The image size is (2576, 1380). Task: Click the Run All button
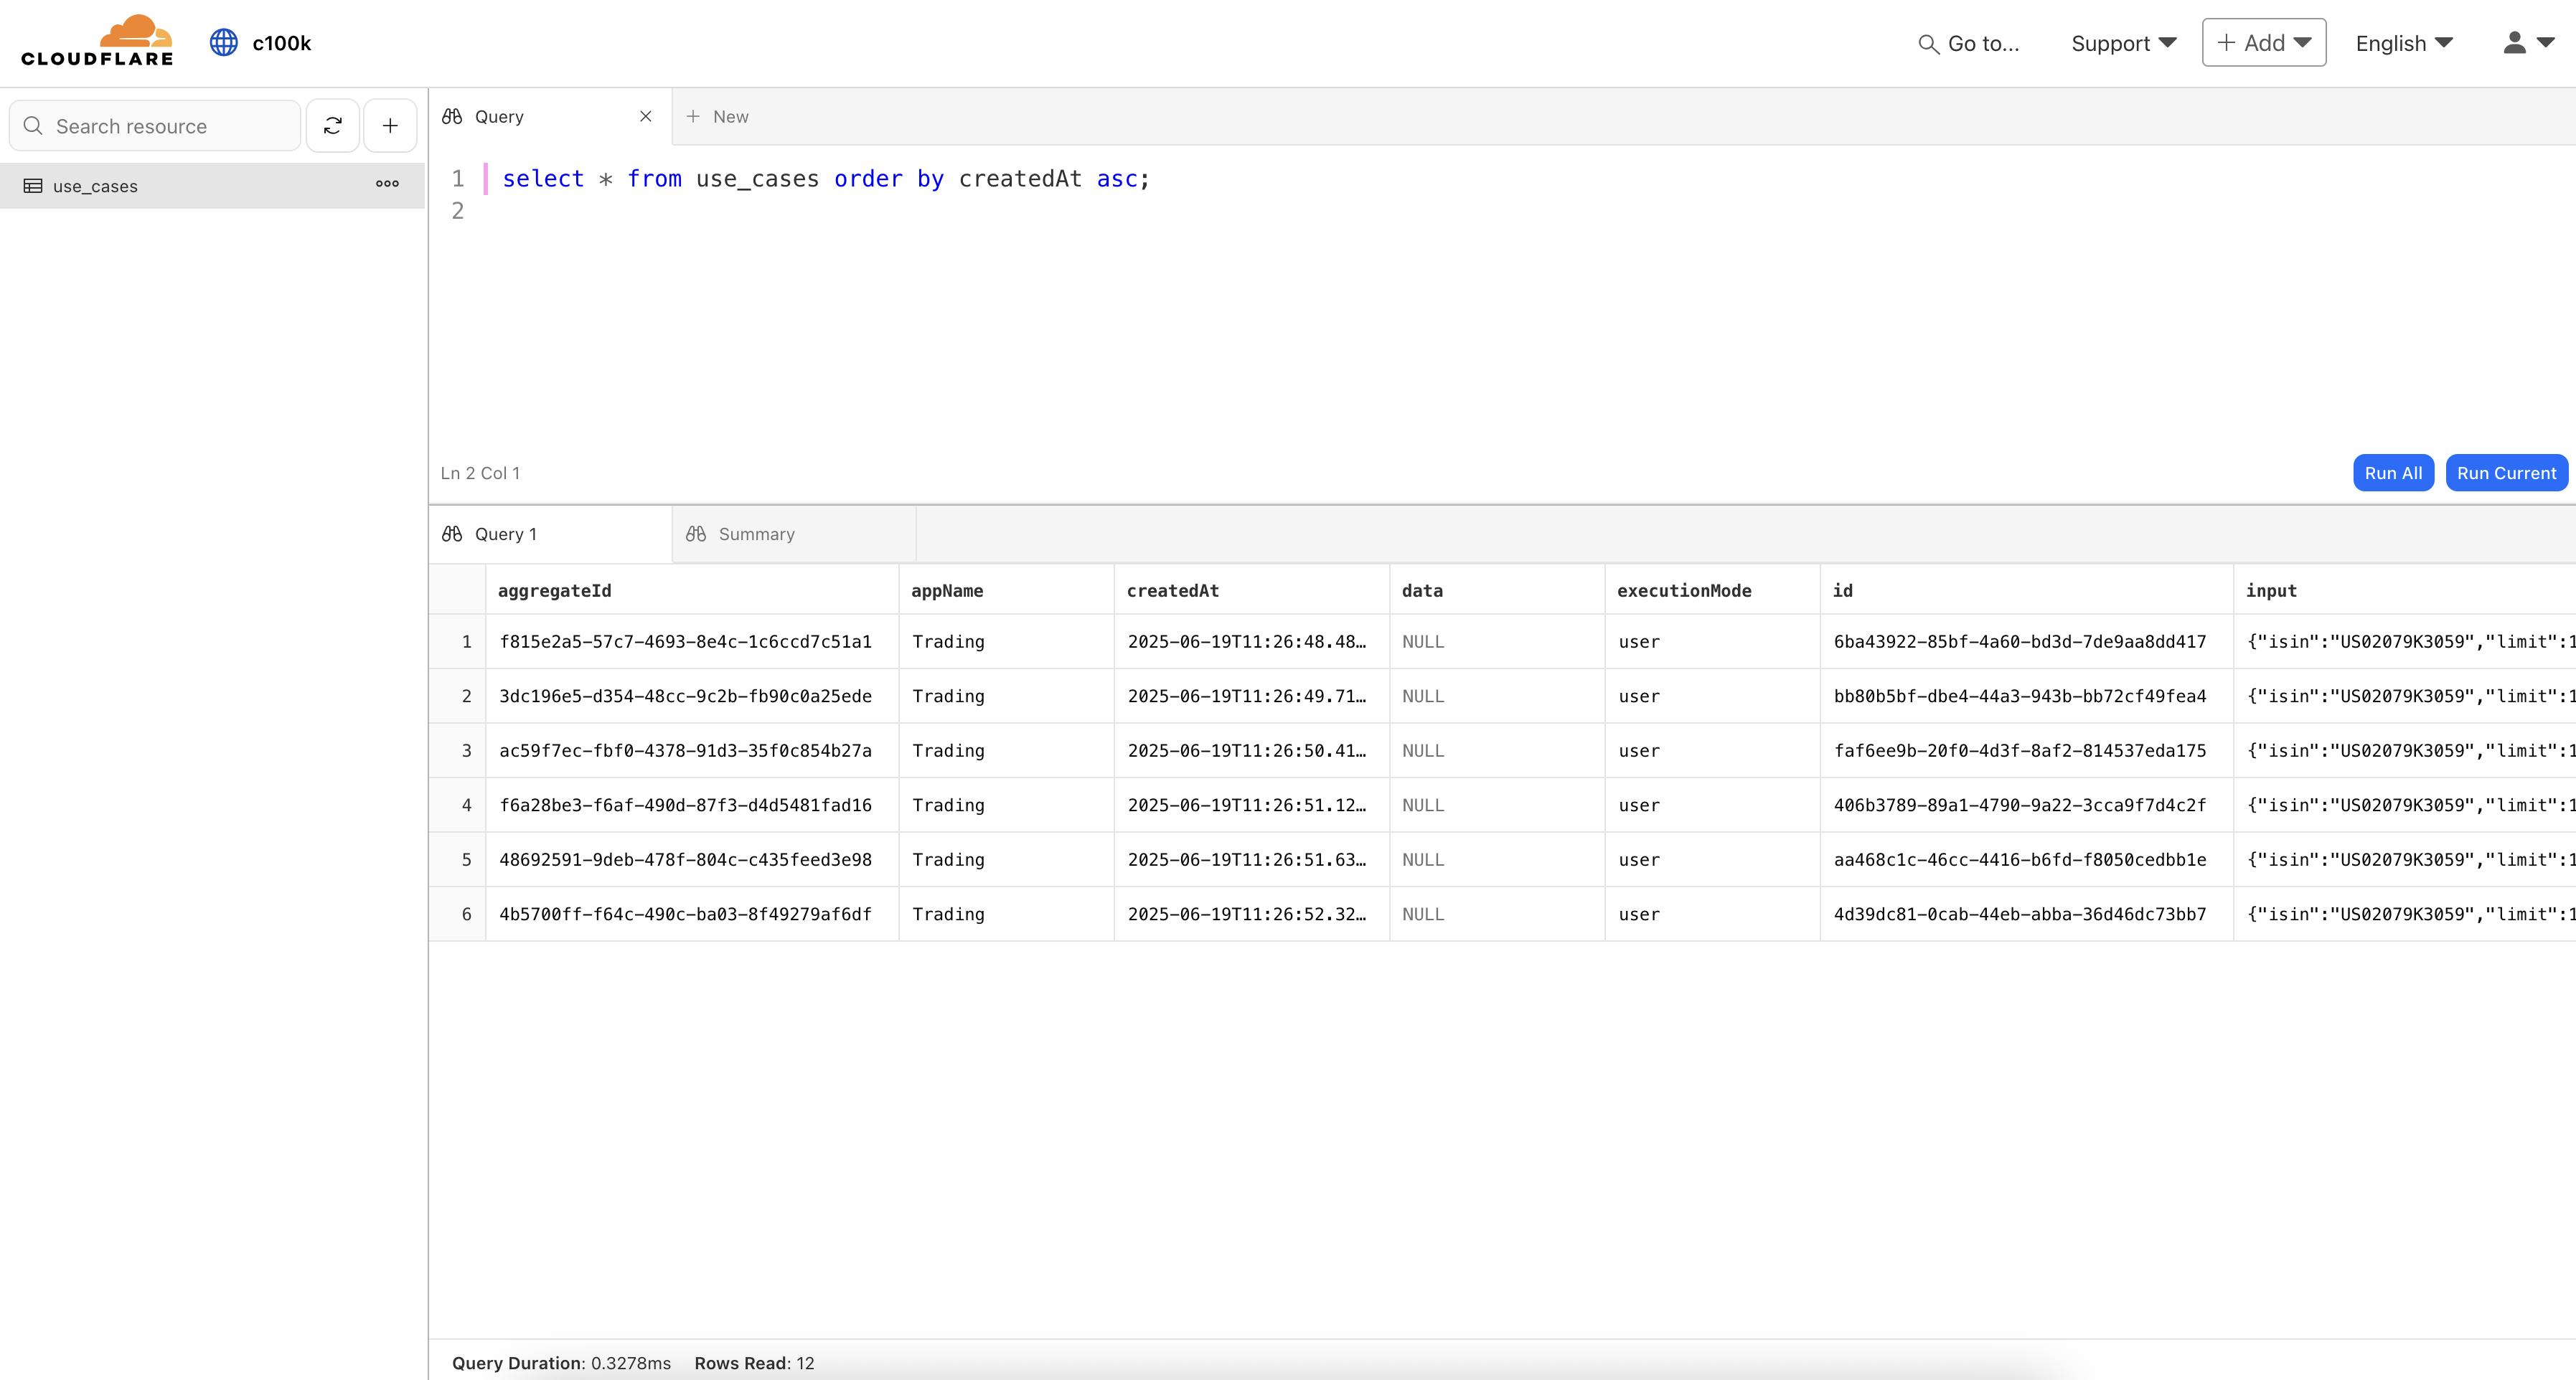click(x=2393, y=472)
